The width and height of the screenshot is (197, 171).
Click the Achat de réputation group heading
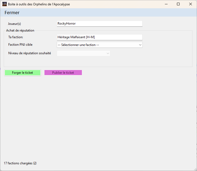click(20, 30)
